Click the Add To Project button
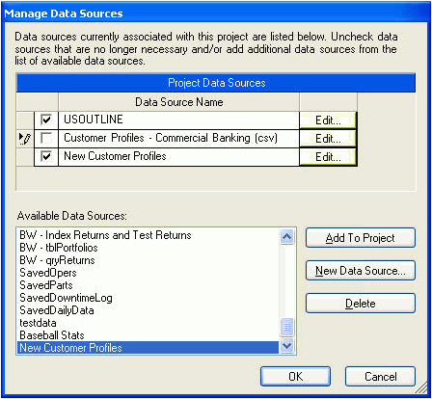Image resolution: width=432 pixels, height=399 pixels. click(361, 238)
